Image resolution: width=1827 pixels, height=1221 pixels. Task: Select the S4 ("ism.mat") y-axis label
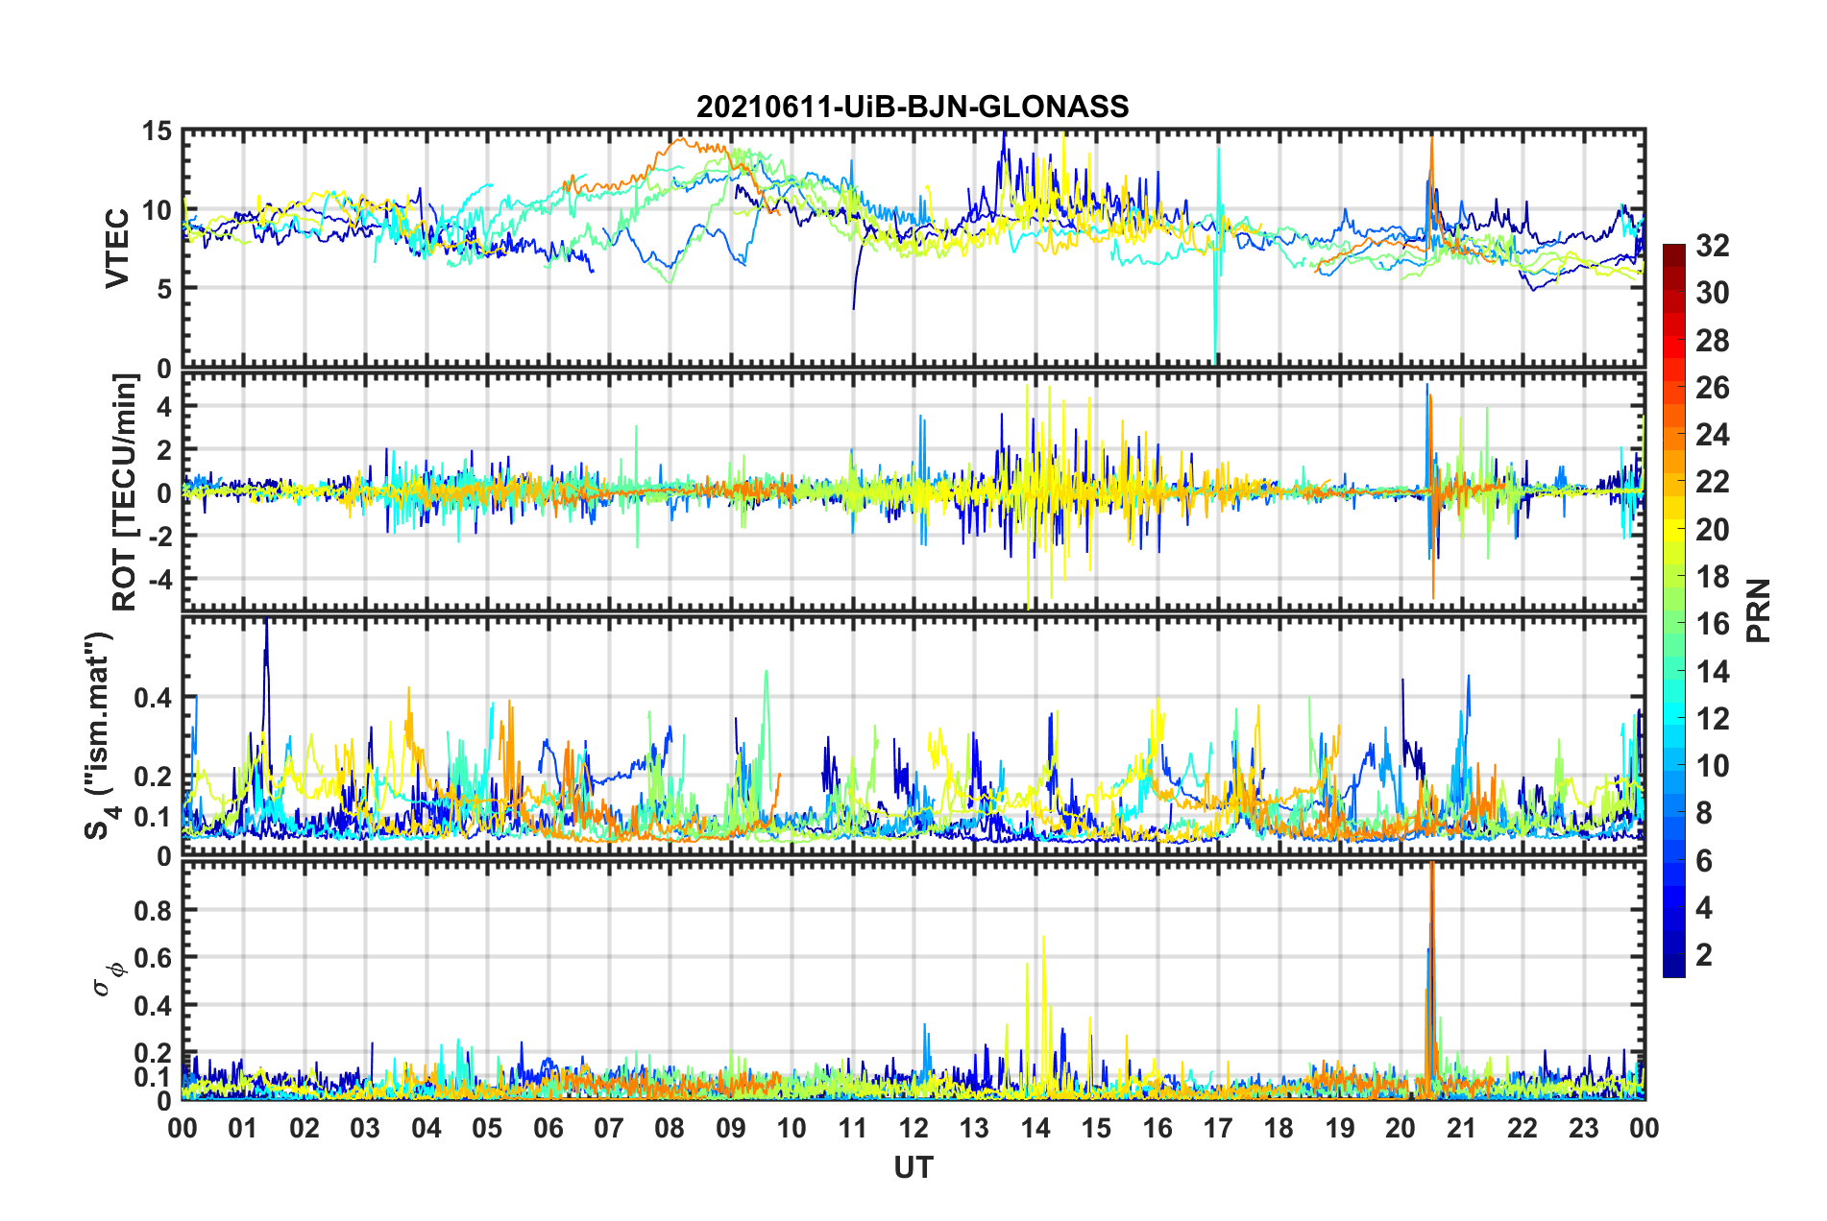(x=99, y=735)
